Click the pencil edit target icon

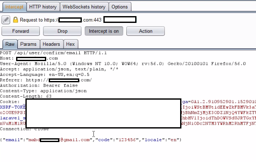[x=6, y=20]
